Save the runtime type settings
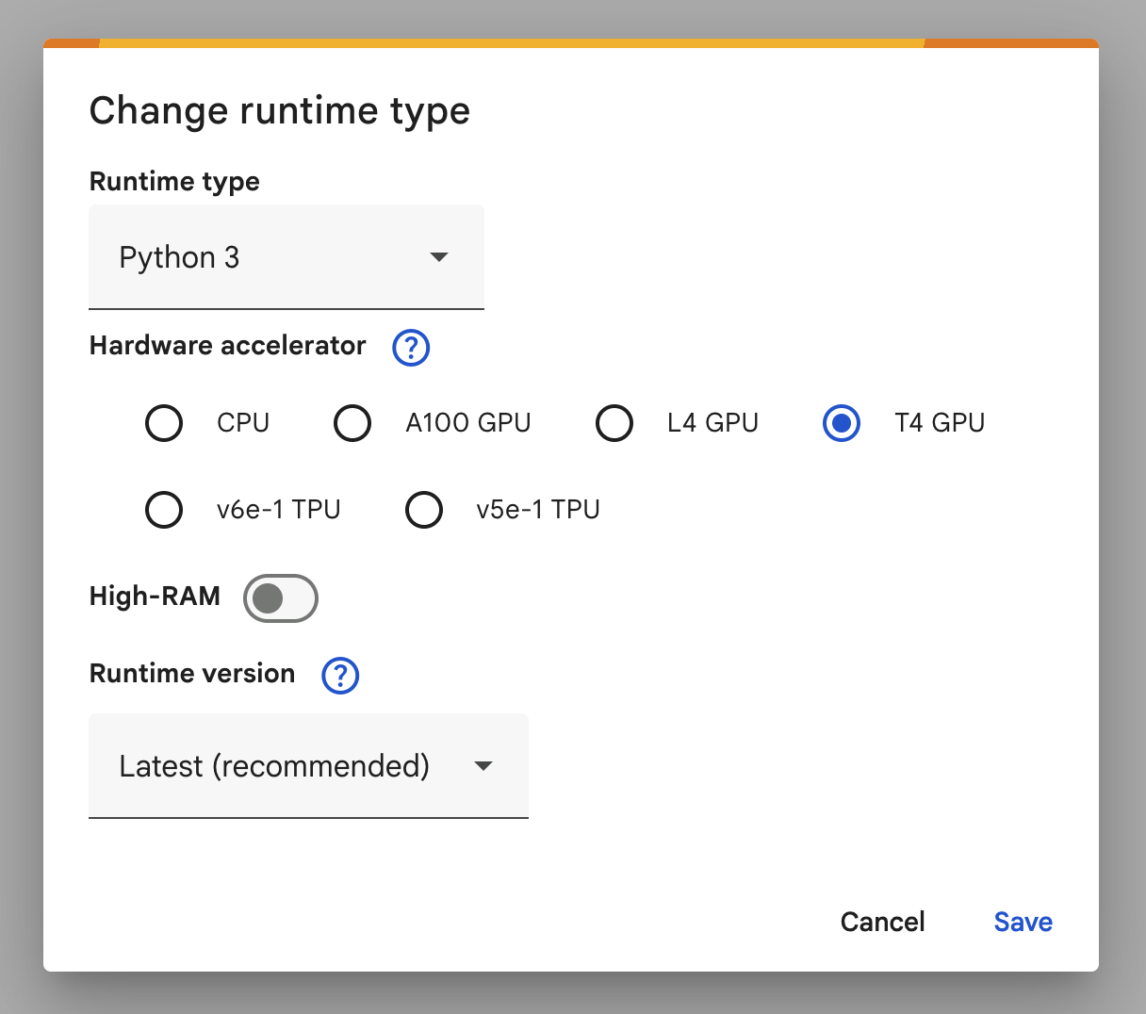 1023,922
